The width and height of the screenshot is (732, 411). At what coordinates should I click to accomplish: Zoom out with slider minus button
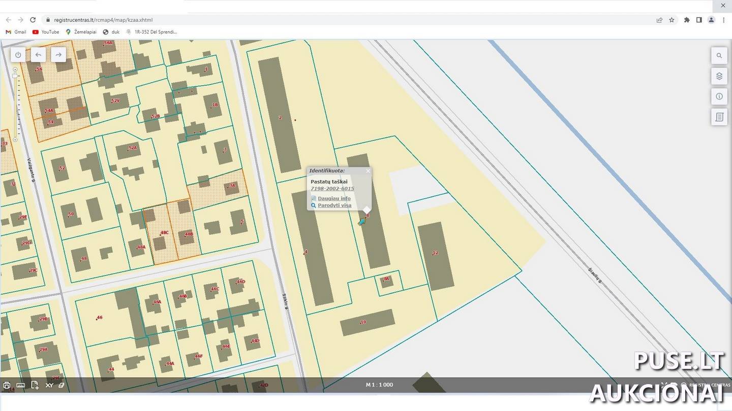coord(15,140)
